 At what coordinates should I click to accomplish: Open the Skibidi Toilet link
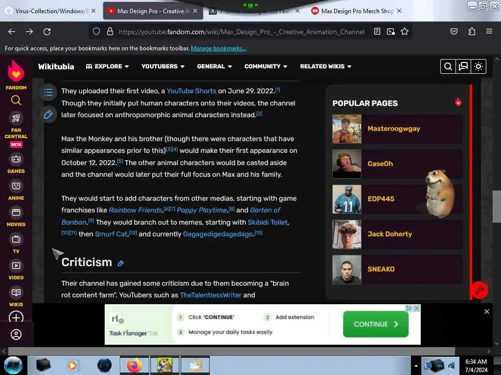tap(268, 222)
